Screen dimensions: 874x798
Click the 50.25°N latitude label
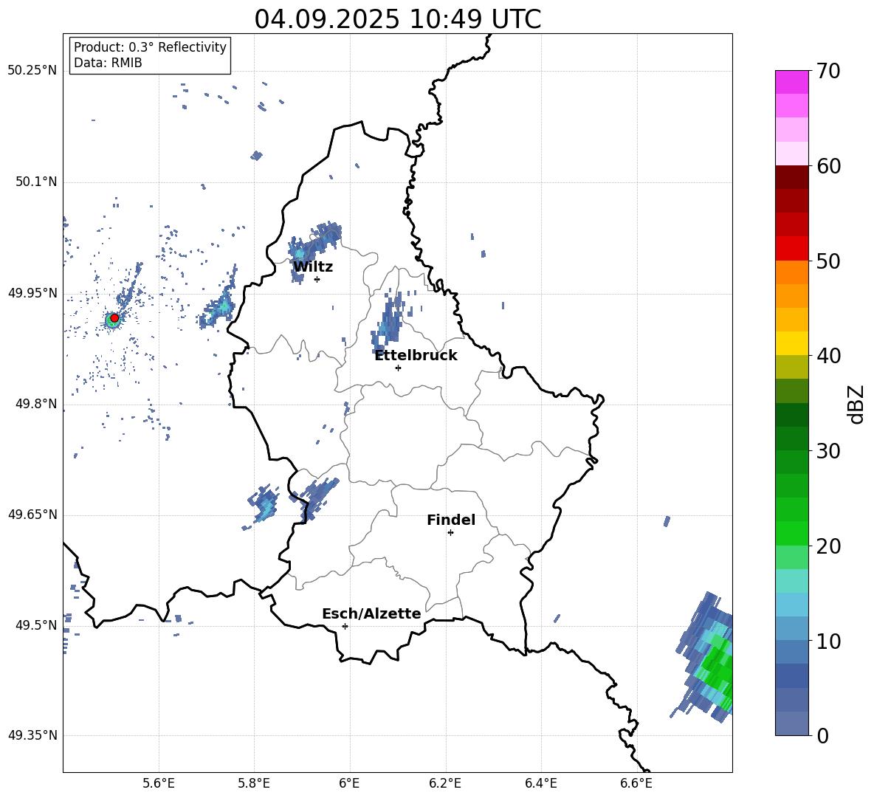pos(32,71)
